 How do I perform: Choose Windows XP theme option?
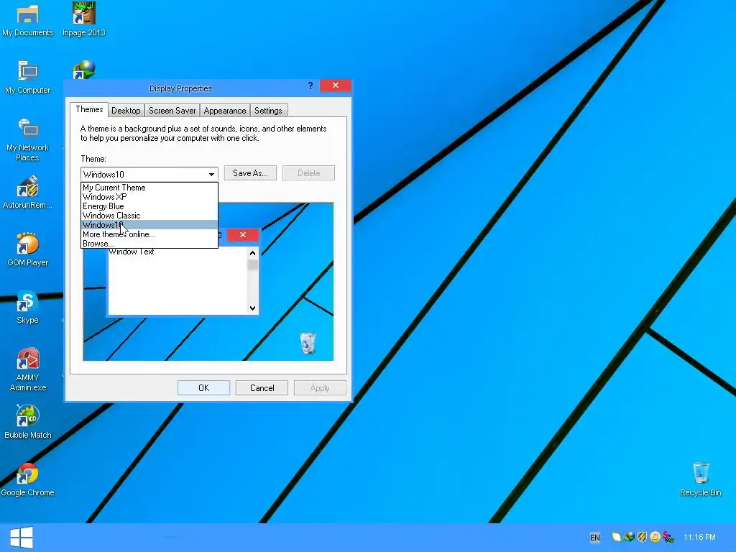click(x=149, y=197)
